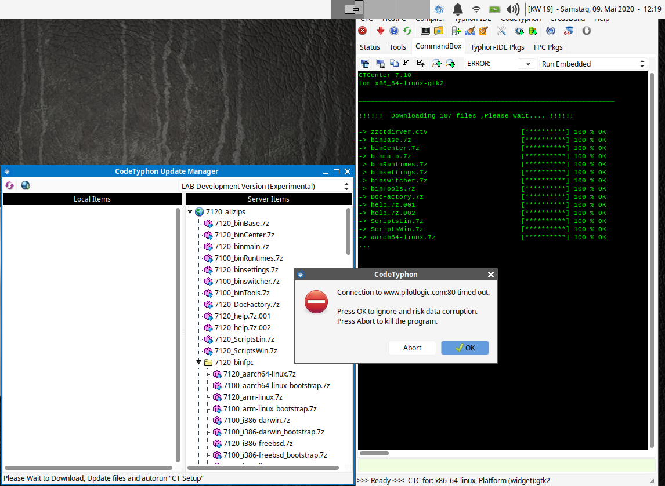Viewport: 665px width, 486px height.
Task: Collapse the 7120_binfpc folder node
Action: tap(199, 363)
